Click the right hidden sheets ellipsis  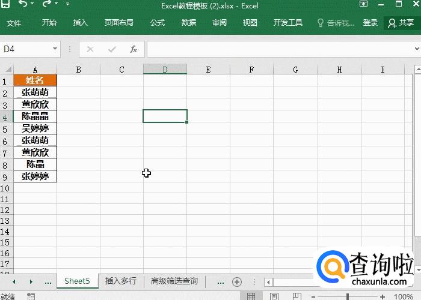point(221,283)
